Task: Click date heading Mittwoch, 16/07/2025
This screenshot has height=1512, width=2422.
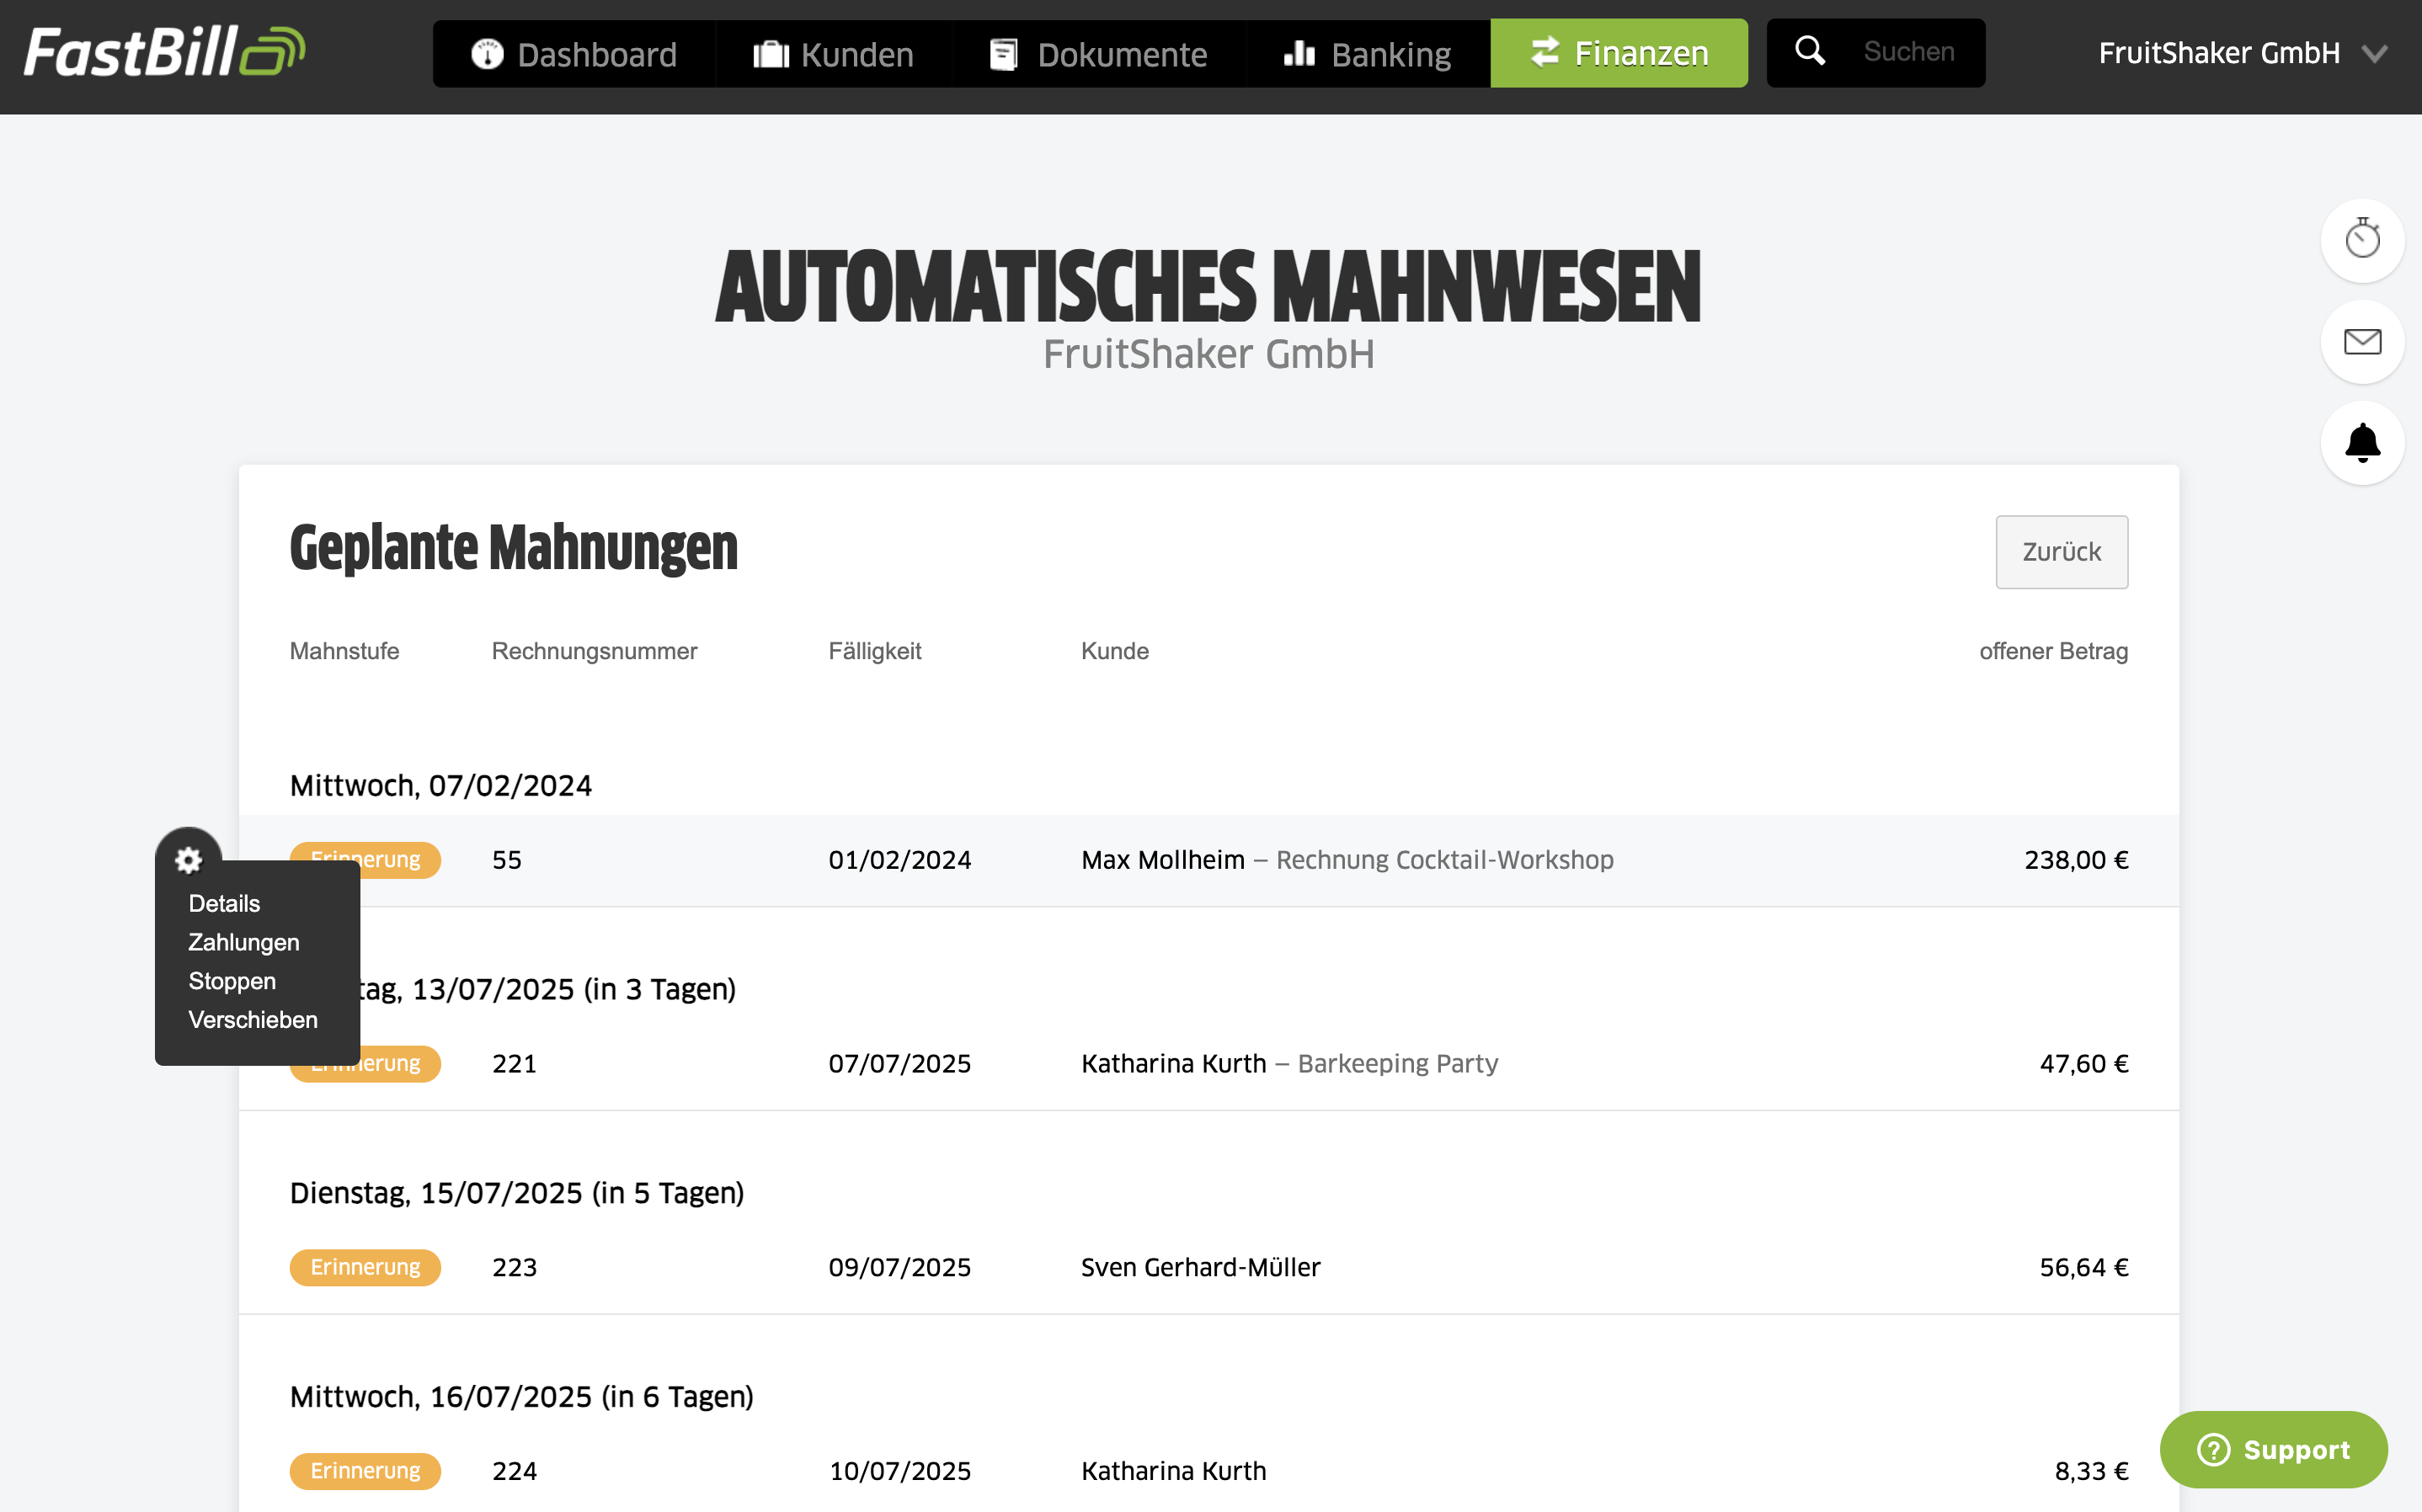Action: 521,1397
